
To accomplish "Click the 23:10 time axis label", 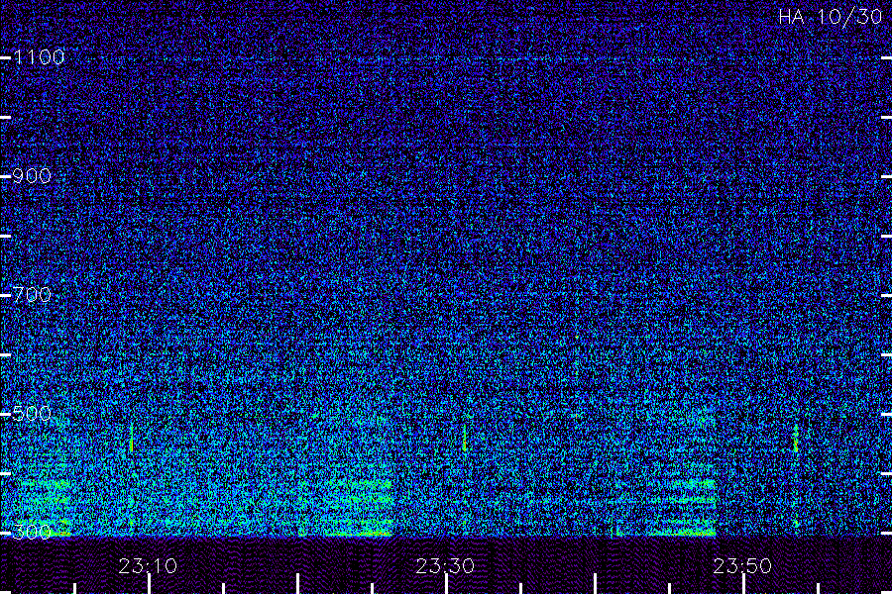I will coord(148,566).
